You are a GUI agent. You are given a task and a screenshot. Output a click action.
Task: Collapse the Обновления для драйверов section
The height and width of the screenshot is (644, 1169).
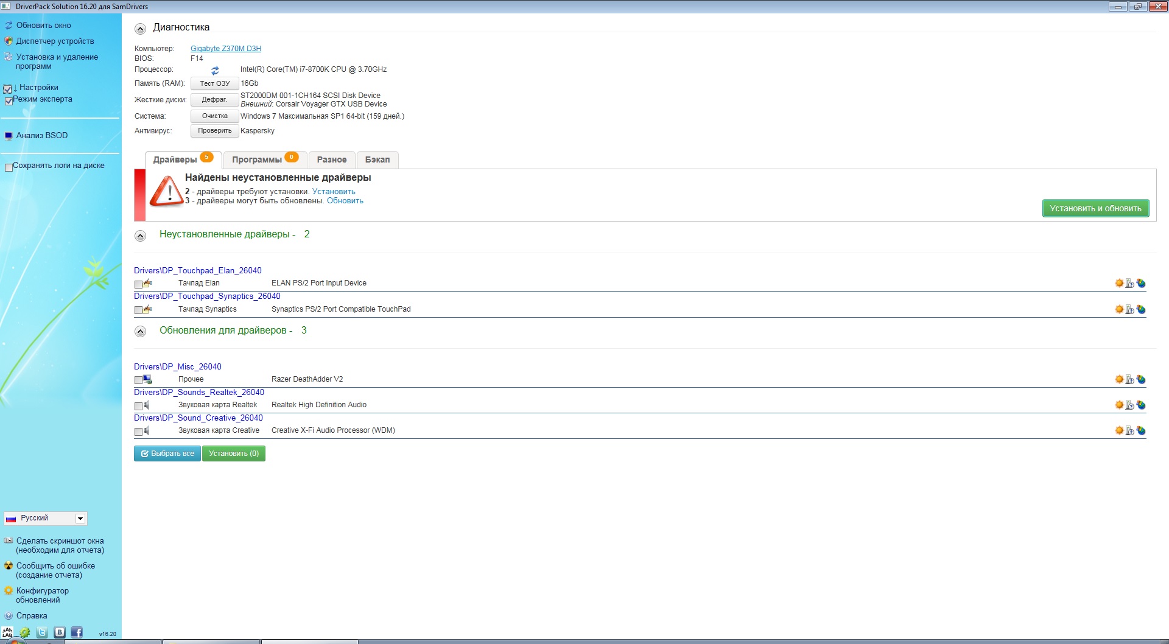pyautogui.click(x=141, y=331)
